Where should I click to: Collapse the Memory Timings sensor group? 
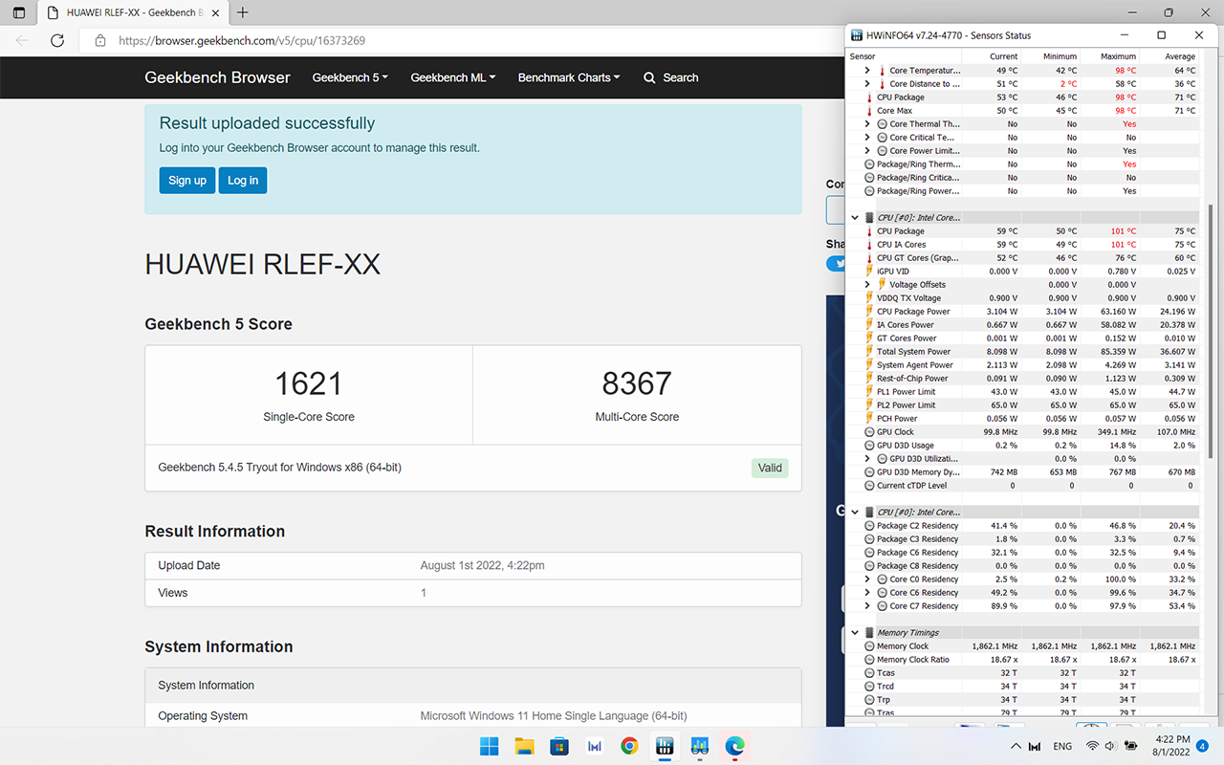tap(855, 633)
